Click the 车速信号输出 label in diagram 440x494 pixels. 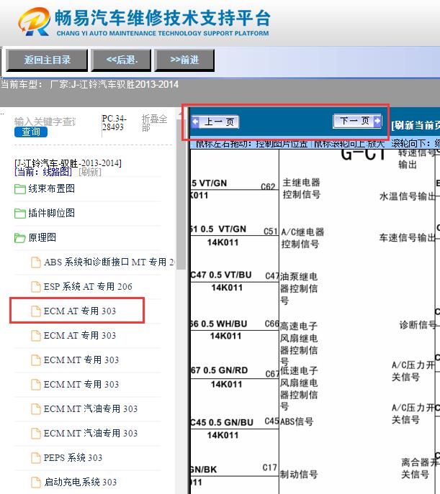click(407, 238)
